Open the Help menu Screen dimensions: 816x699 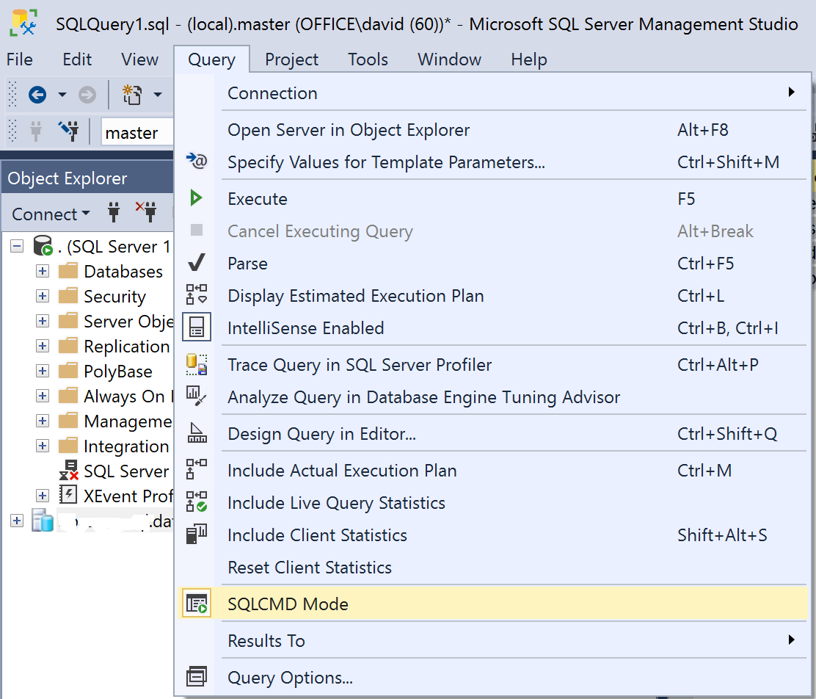[529, 59]
